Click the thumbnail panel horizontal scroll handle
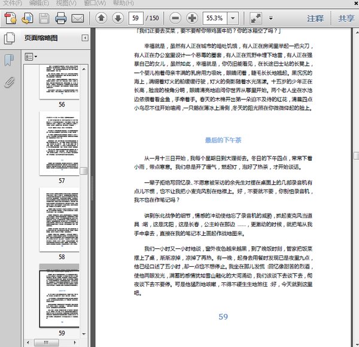The height and width of the screenshot is (347, 359). (x=47, y=343)
